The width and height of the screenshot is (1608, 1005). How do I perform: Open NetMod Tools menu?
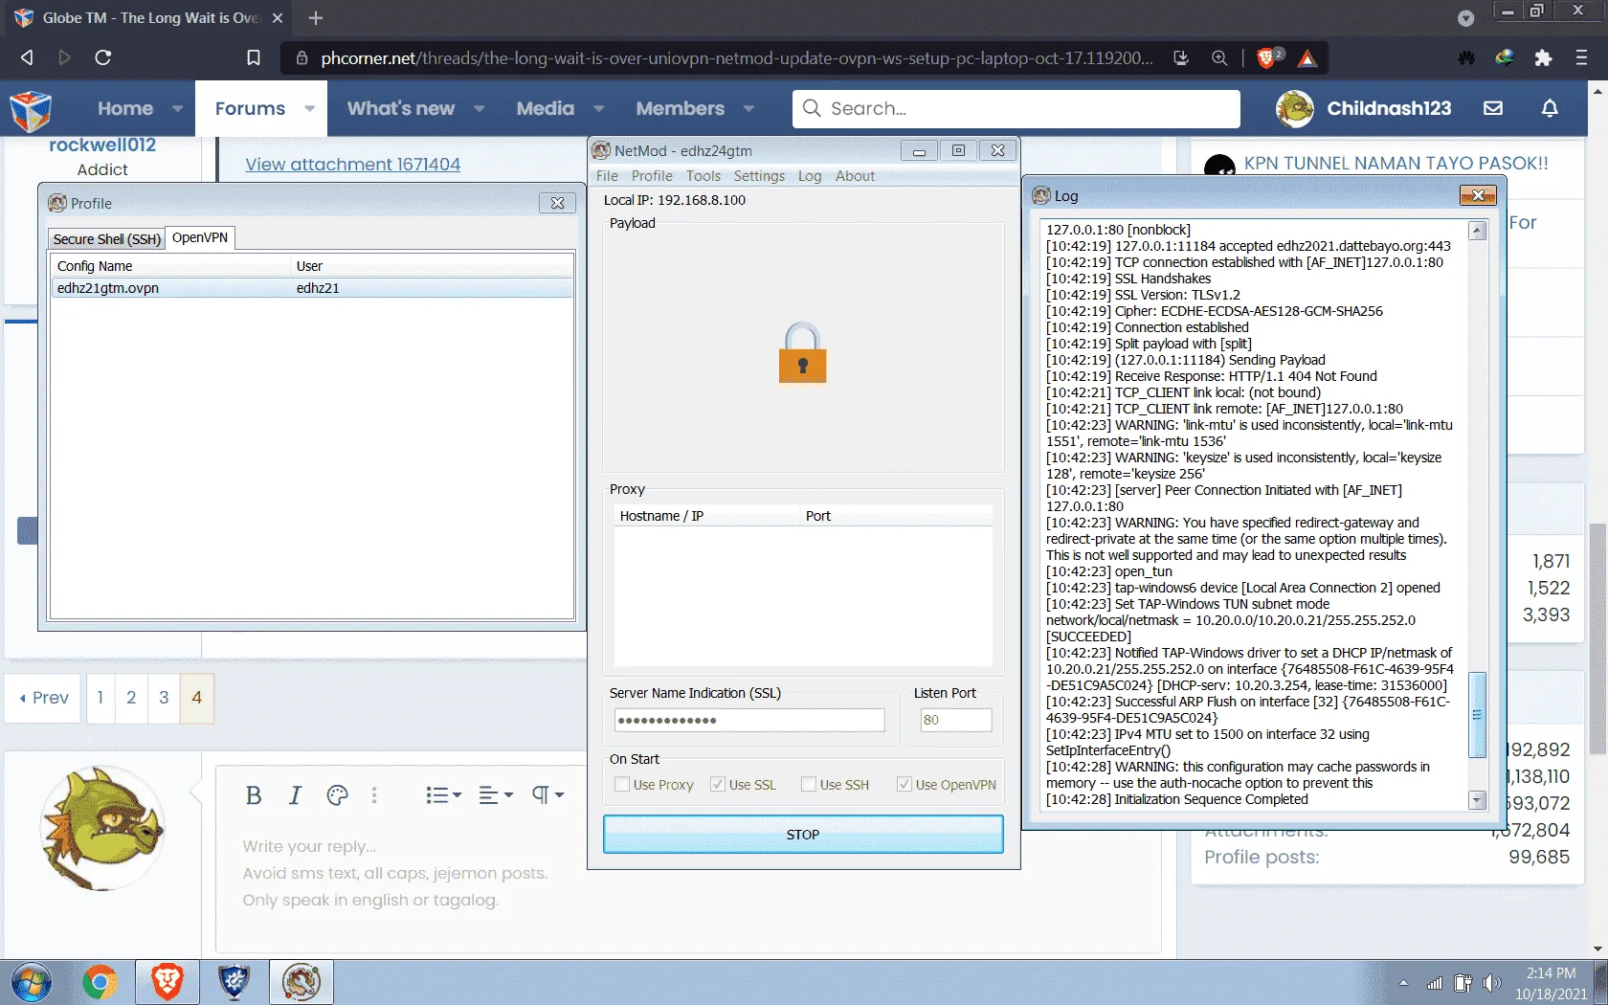click(x=703, y=176)
